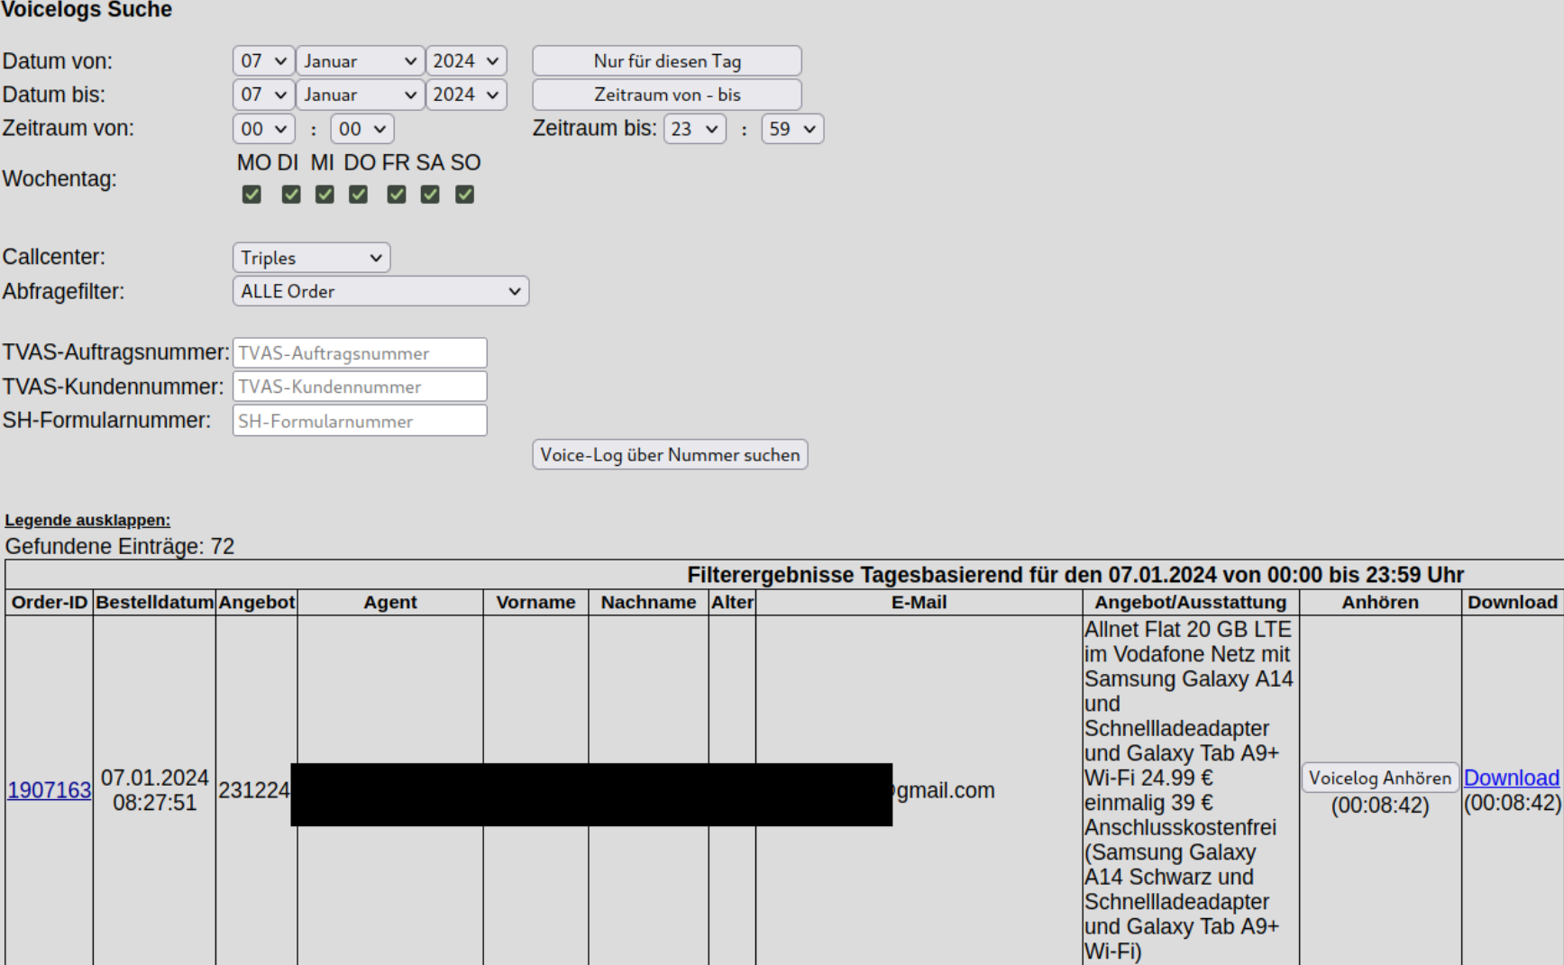1564x965 pixels.
Task: Open the Callcenter dropdown showing Triples
Action: coord(311,258)
